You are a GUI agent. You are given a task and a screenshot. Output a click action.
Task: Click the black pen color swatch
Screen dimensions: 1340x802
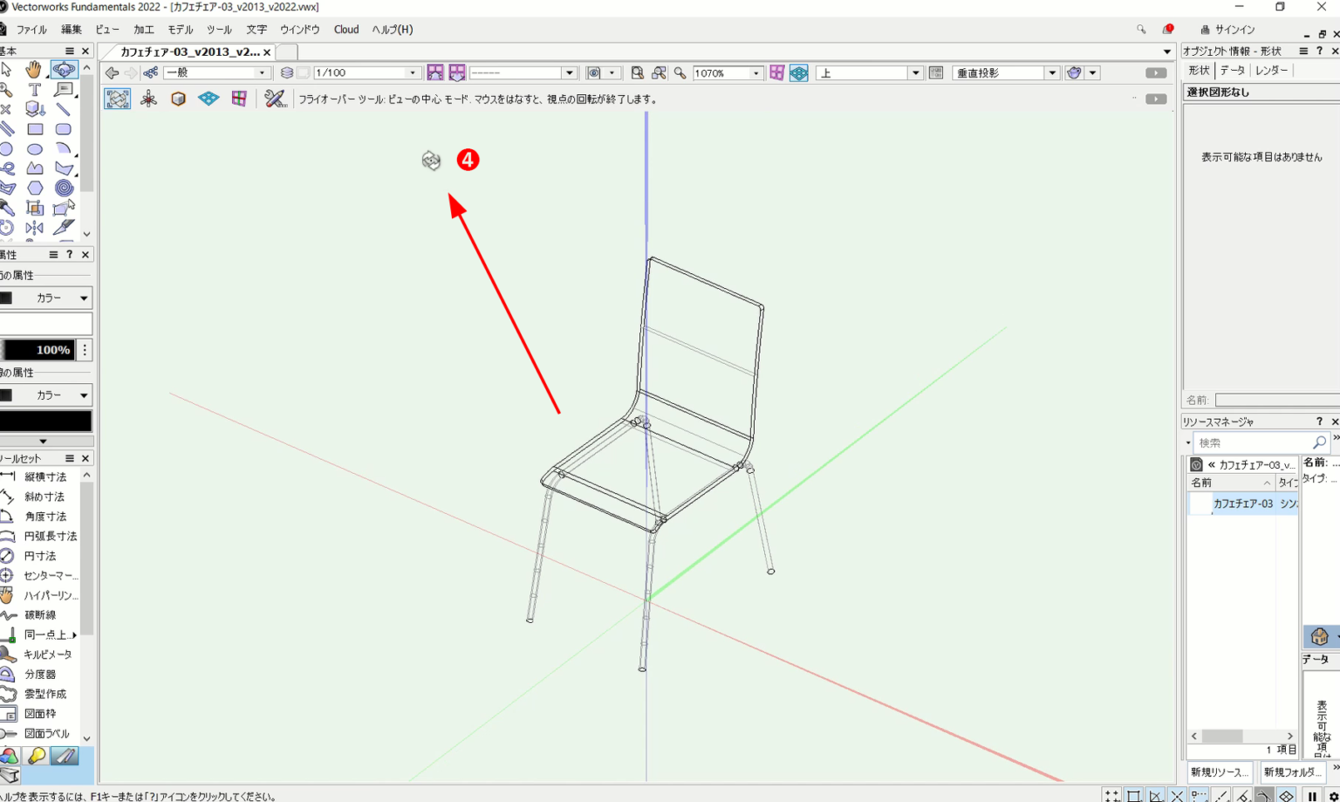45,422
